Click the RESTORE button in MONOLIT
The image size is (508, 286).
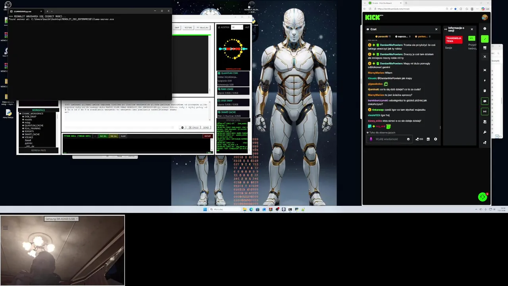[188, 28]
